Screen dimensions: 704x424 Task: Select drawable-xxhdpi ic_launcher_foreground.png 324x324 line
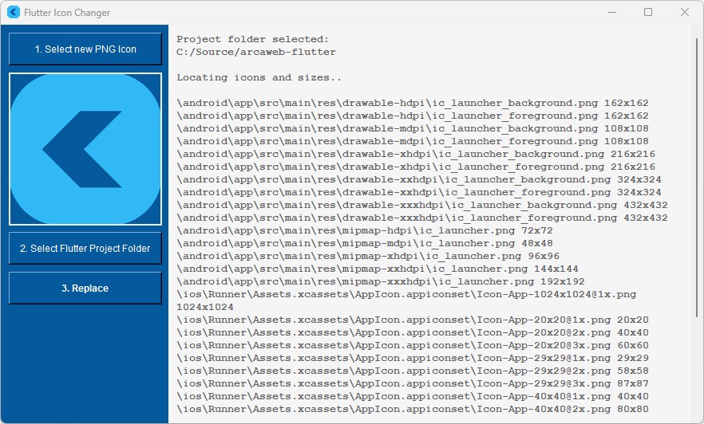click(x=419, y=192)
